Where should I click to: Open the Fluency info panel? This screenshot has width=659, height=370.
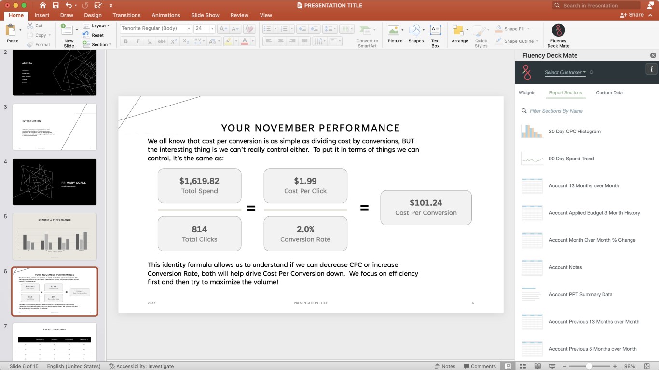652,69
